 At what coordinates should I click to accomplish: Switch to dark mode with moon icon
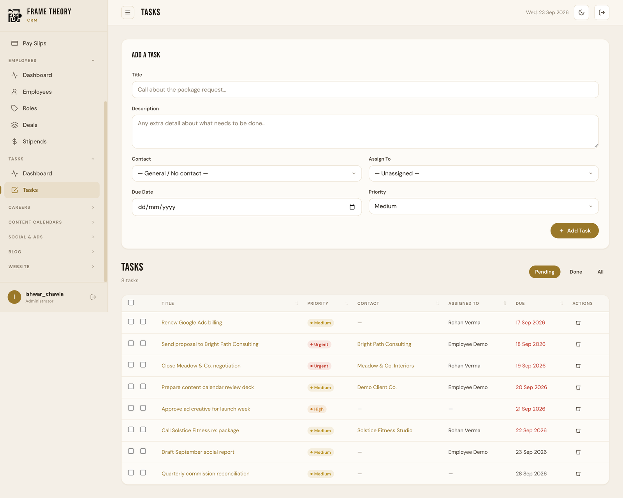[x=581, y=12]
